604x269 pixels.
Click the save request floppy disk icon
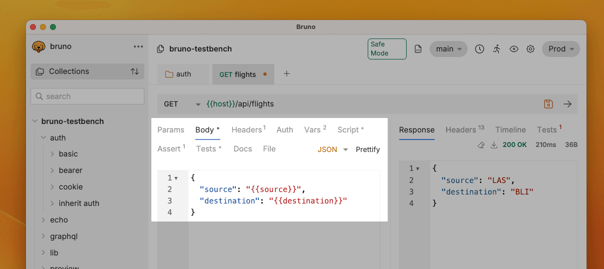pos(549,104)
